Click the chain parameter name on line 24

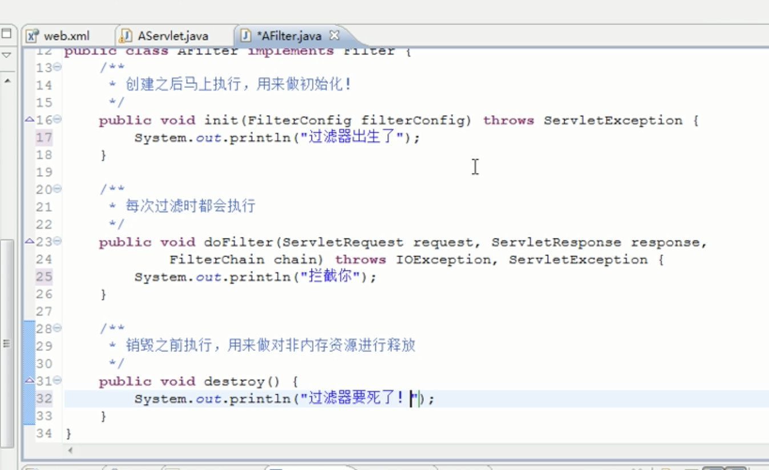click(x=296, y=260)
